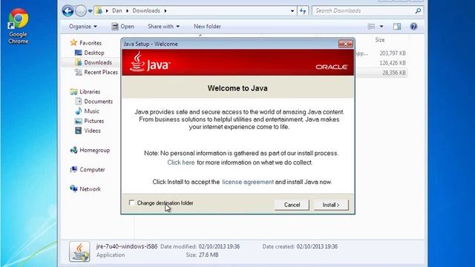Click the Oracle logo in banner
475x267 pixels.
click(x=332, y=67)
